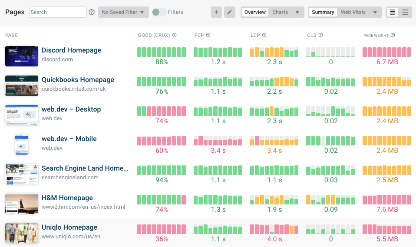Image resolution: width=416 pixels, height=247 pixels.
Task: Open the Uniqlo Homepage page link
Action: coord(69,227)
